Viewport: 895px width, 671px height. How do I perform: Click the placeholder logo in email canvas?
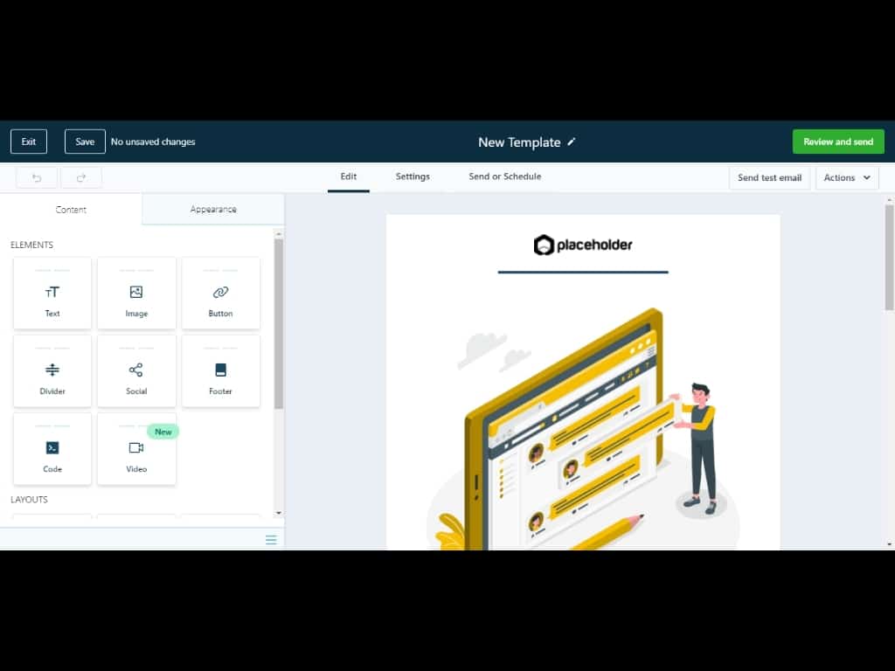point(583,246)
